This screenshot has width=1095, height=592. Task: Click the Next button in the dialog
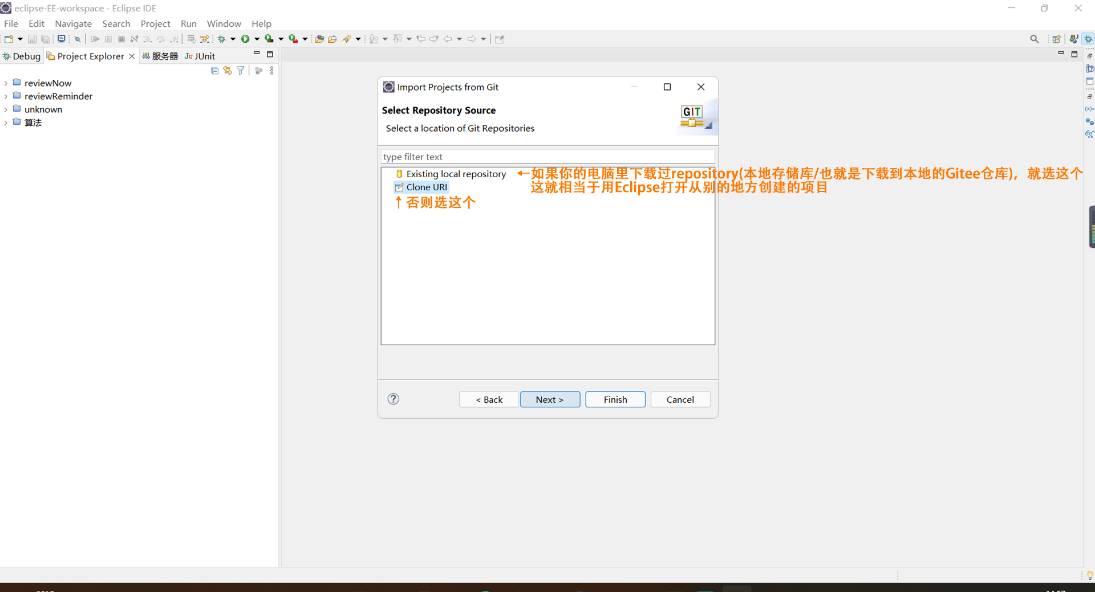(x=549, y=399)
